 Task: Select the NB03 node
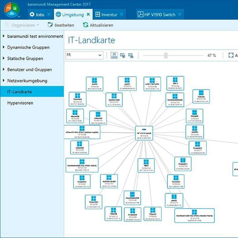(146, 165)
